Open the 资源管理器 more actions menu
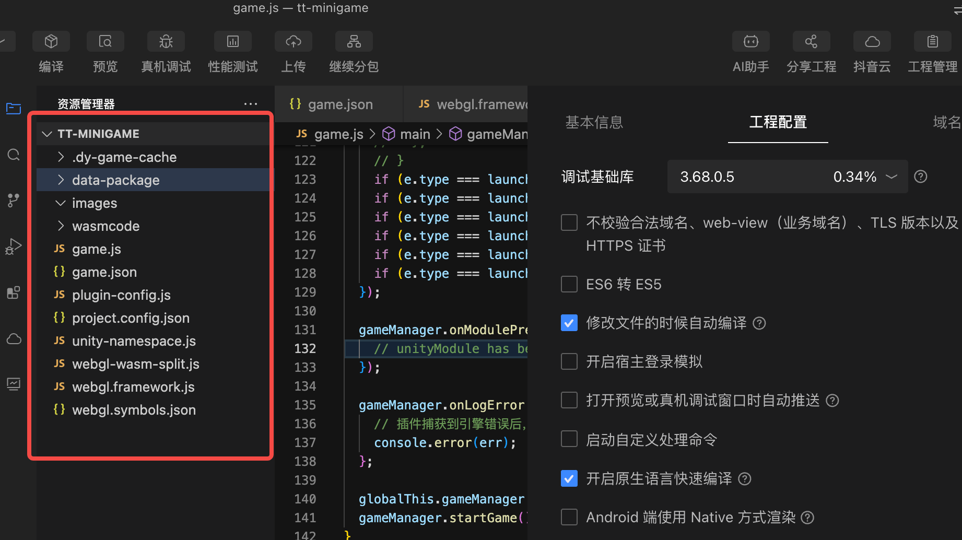This screenshot has width=962, height=540. (251, 104)
